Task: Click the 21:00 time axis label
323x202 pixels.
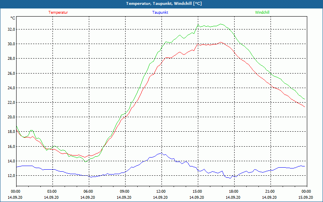Action: pos(271,191)
